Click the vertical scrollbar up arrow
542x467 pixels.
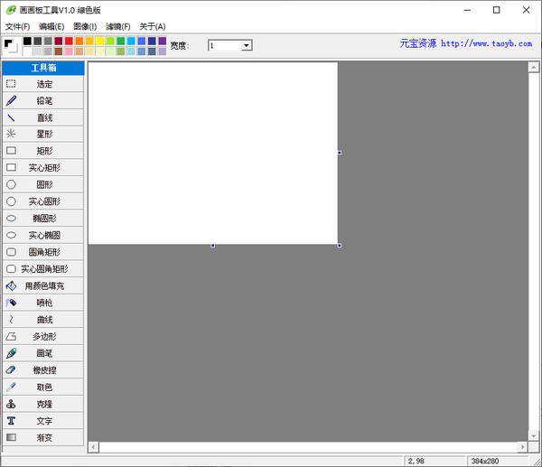533,68
